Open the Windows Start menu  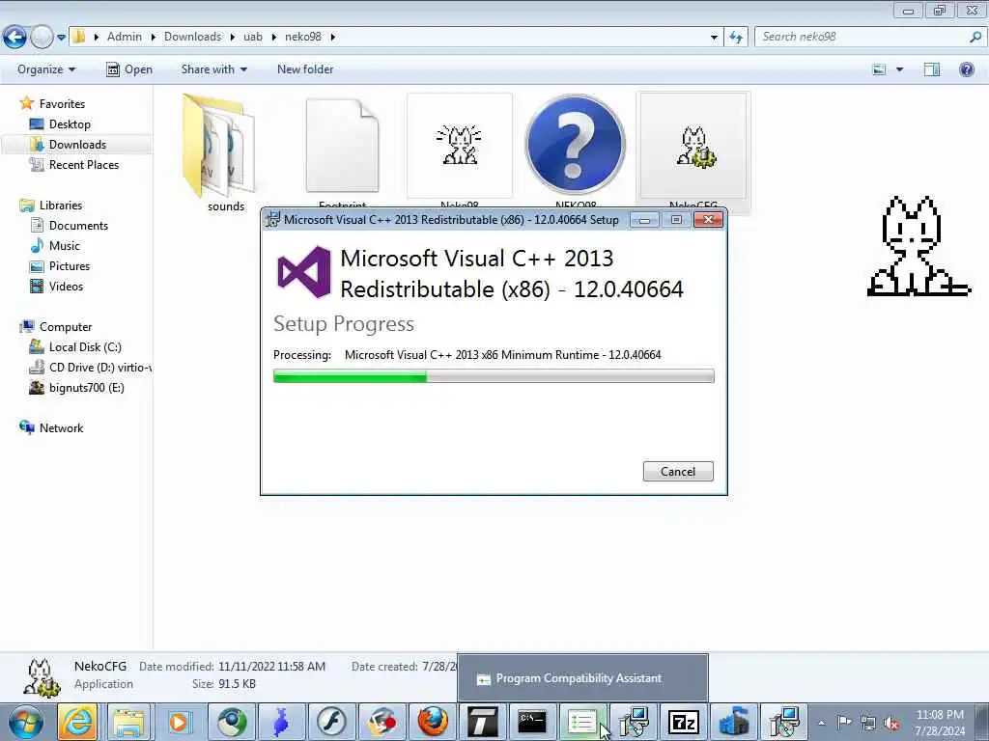pos(26,722)
